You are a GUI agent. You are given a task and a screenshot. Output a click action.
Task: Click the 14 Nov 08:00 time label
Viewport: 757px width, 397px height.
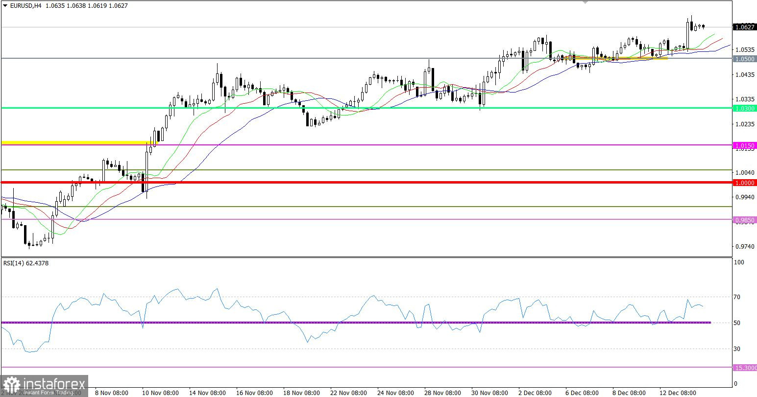coord(207,393)
